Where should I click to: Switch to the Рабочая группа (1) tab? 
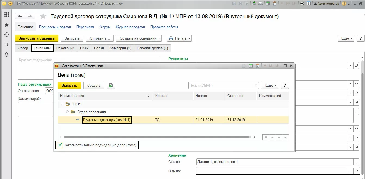pyautogui.click(x=152, y=48)
